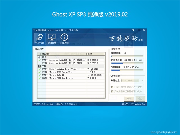Select version cell 1.2.1.0
The width and height of the screenshot is (180, 135).
(91, 72)
